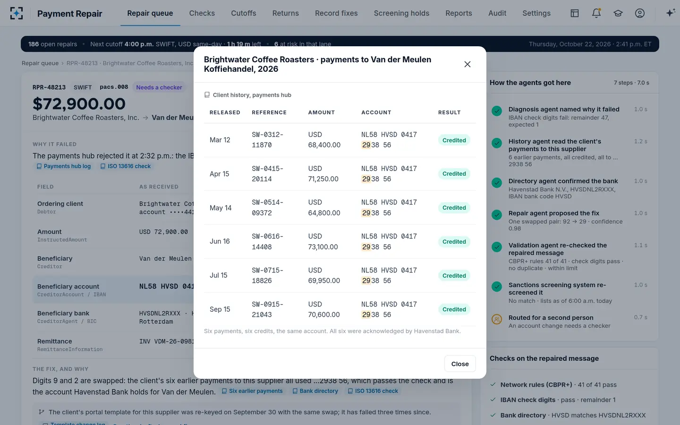Screen dimensions: 680x425
Task: Open the Record fixes tab
Action: coord(336,13)
